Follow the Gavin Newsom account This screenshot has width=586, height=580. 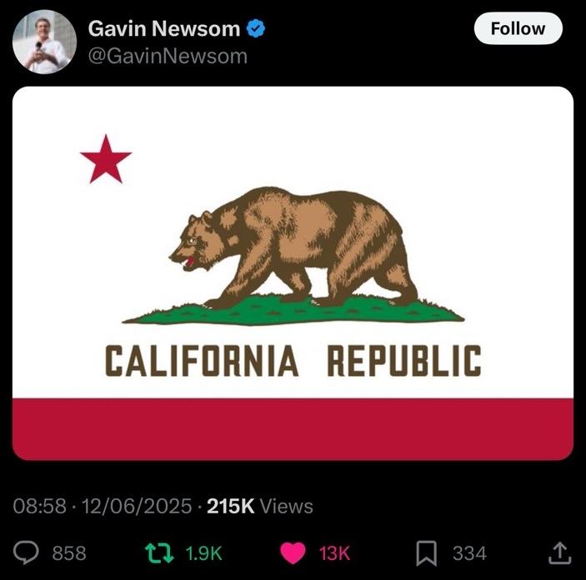[x=518, y=28]
